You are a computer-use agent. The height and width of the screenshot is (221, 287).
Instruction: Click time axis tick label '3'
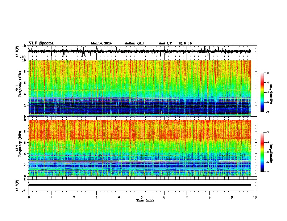(96, 197)
